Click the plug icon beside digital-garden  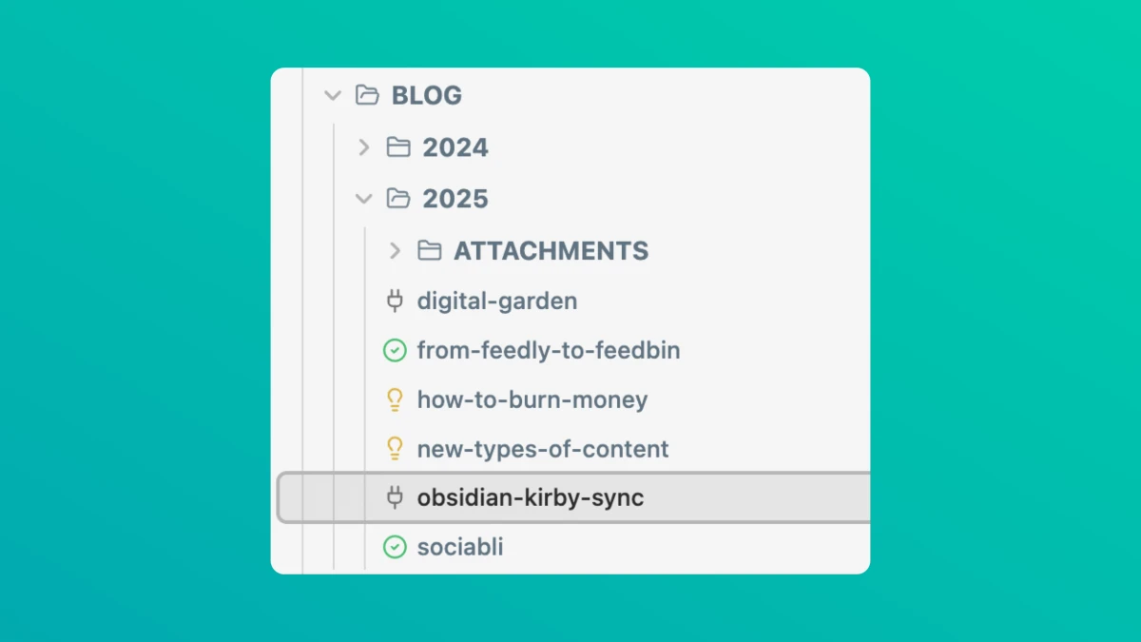click(395, 302)
